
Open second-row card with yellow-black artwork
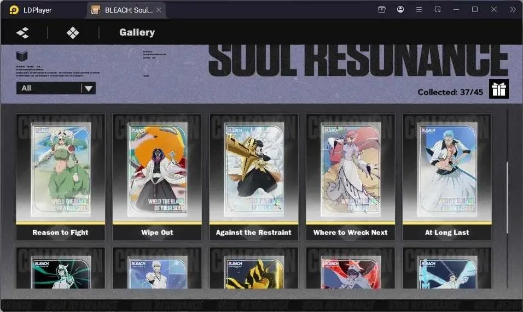pos(253,268)
